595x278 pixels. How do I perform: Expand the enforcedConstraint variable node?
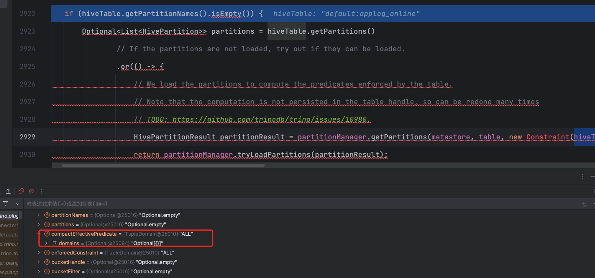[38, 253]
